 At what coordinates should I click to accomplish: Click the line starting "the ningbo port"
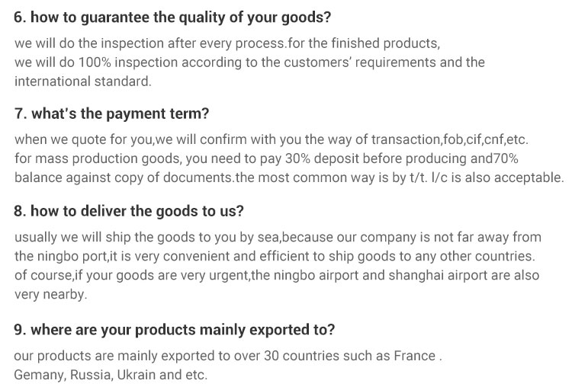275,256
